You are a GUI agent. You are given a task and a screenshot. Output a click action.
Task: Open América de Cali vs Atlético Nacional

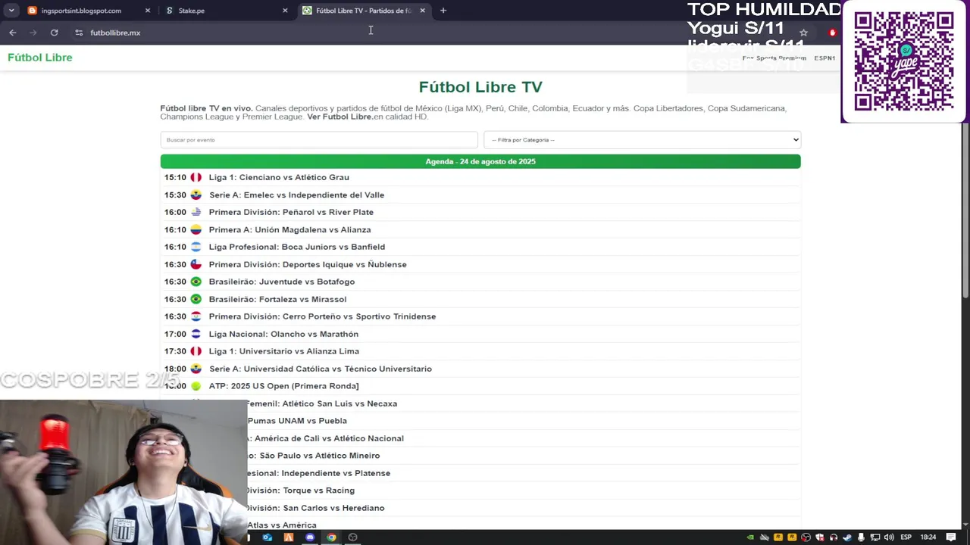coord(326,438)
